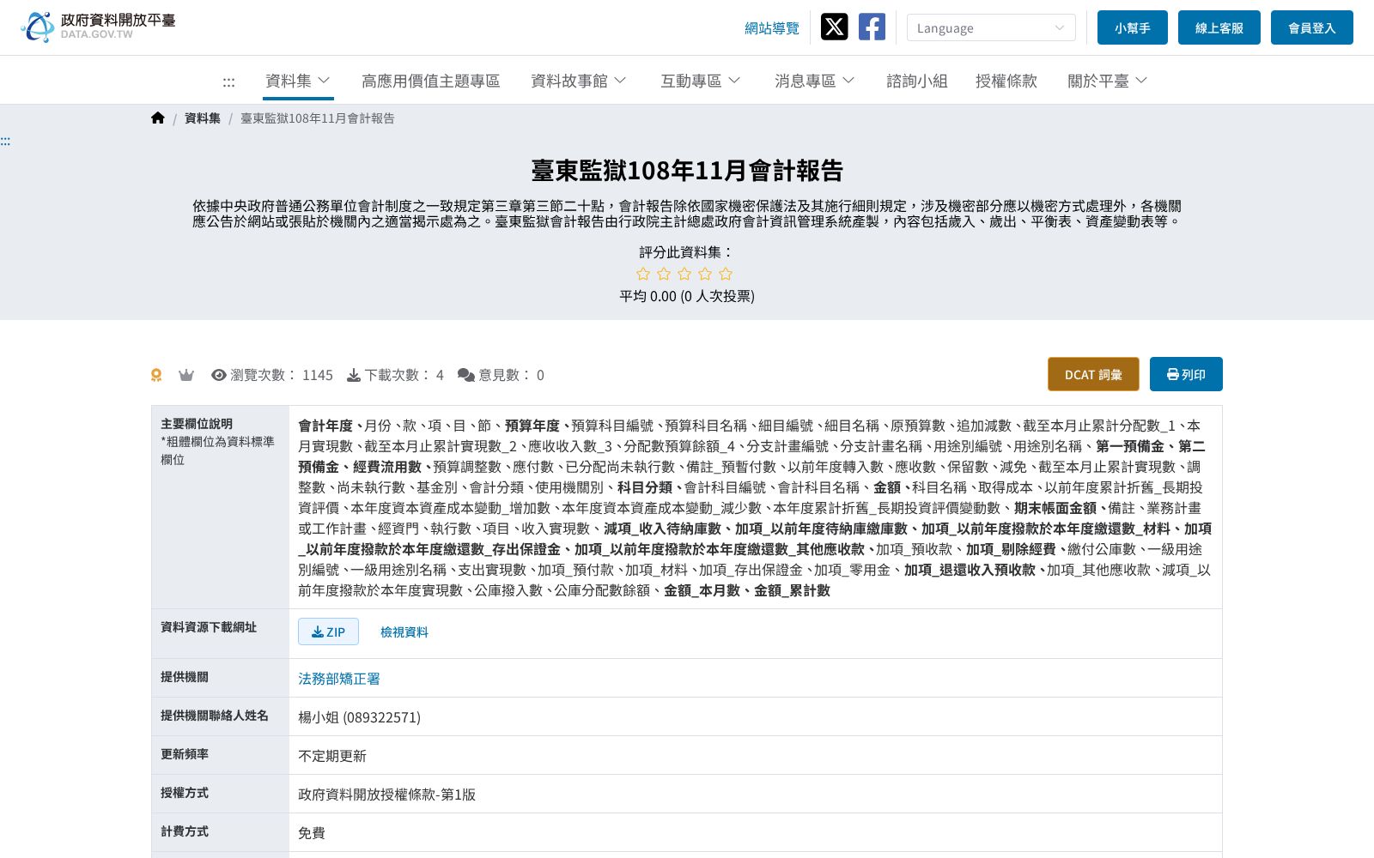Go to home via breadcrumb house icon

click(158, 118)
